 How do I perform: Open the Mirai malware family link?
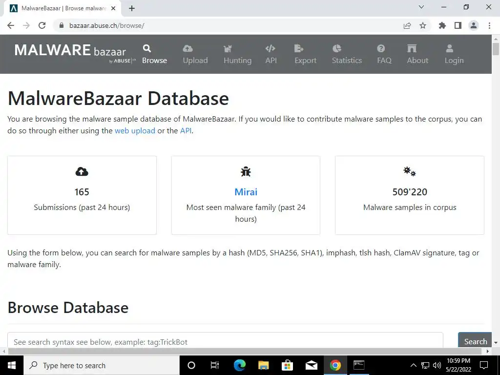(246, 192)
